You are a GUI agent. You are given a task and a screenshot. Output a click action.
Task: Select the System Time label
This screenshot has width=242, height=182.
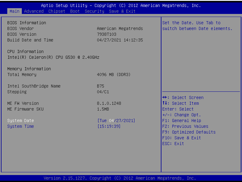[21, 126]
